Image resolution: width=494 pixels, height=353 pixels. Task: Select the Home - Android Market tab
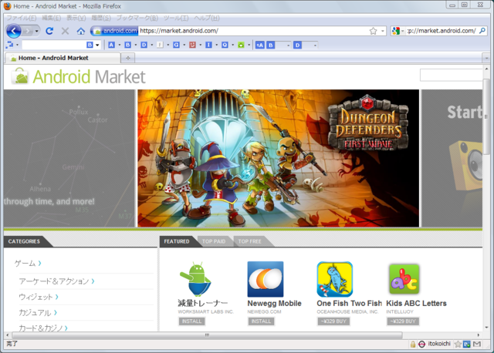63,58
